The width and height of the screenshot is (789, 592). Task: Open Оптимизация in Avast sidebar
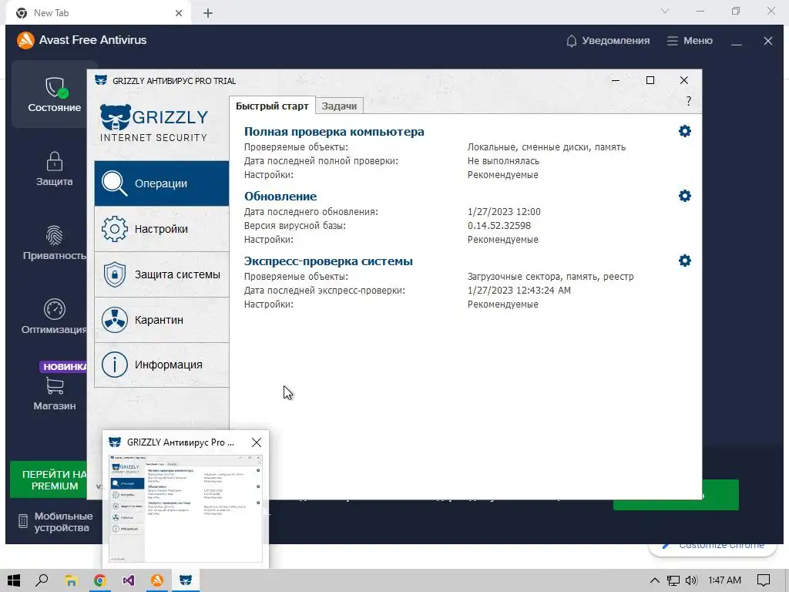point(55,317)
